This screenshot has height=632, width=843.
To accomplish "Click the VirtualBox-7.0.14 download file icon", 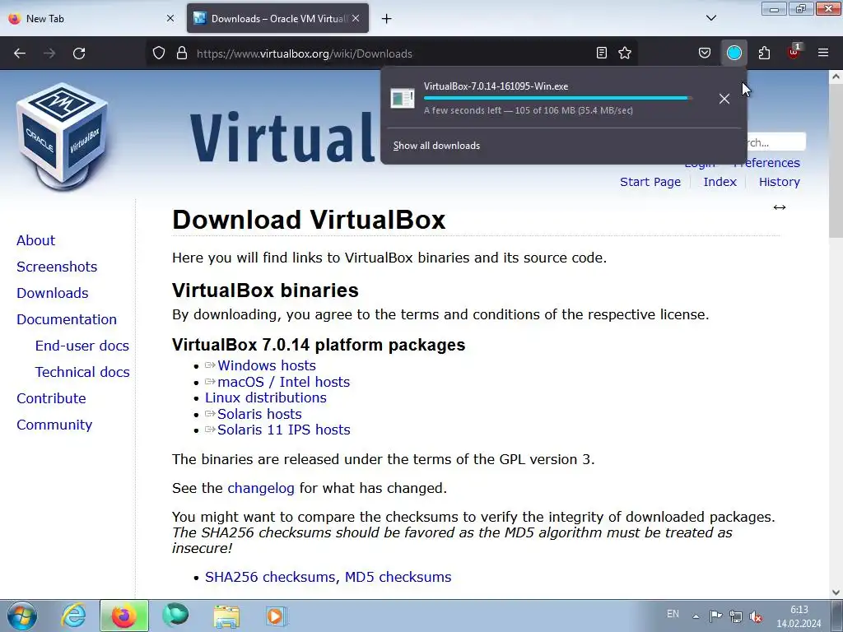I will (x=402, y=99).
